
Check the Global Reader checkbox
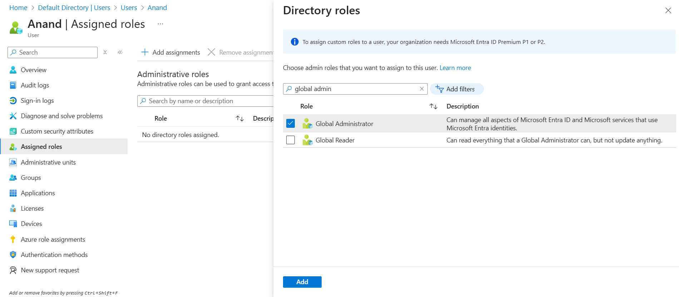pos(291,140)
